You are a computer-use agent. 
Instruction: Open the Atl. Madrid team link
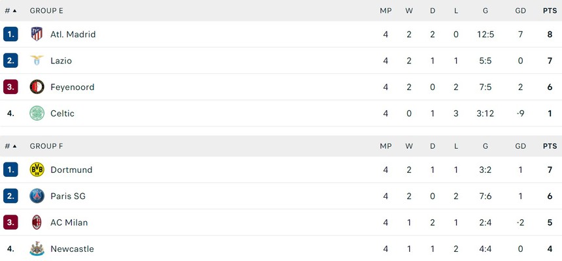coord(73,35)
